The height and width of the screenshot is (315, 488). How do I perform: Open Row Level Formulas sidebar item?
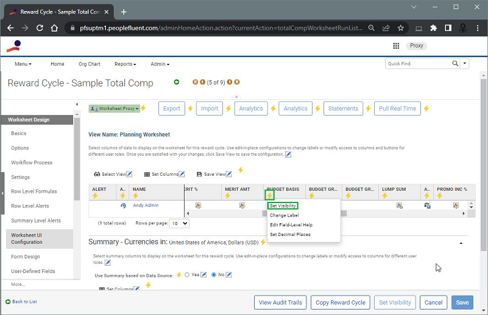tap(34, 192)
